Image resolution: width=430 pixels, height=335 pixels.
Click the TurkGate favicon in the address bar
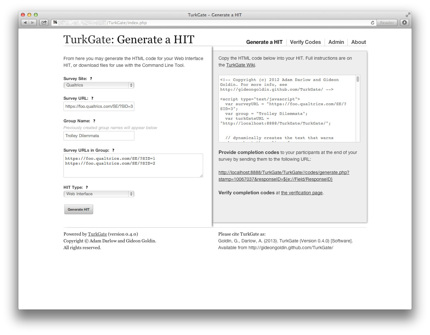55,22
